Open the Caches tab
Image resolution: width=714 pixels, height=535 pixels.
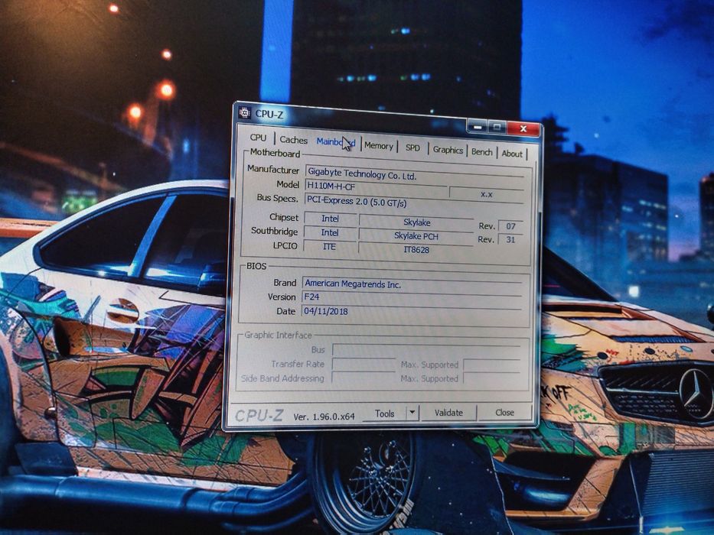pyautogui.click(x=293, y=140)
